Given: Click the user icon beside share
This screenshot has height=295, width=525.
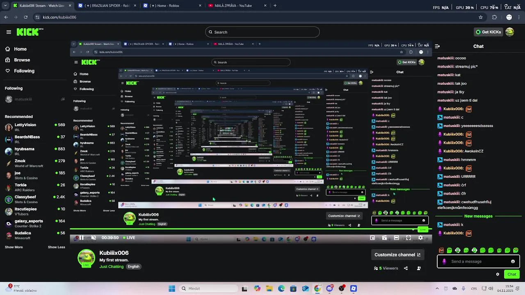Looking at the screenshot, I should 419,268.
